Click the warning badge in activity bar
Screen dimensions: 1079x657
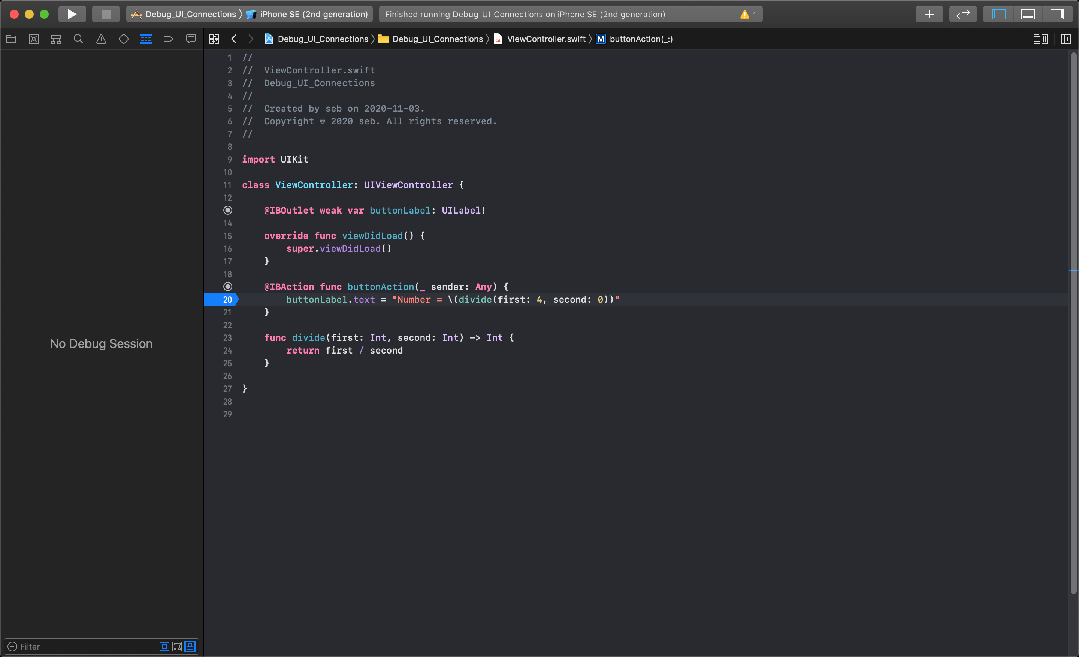click(x=748, y=15)
